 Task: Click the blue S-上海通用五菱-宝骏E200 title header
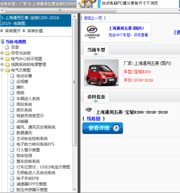(x=36, y=20)
